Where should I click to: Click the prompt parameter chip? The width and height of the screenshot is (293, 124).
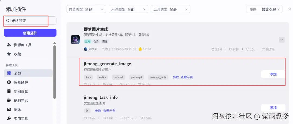tap(136, 77)
